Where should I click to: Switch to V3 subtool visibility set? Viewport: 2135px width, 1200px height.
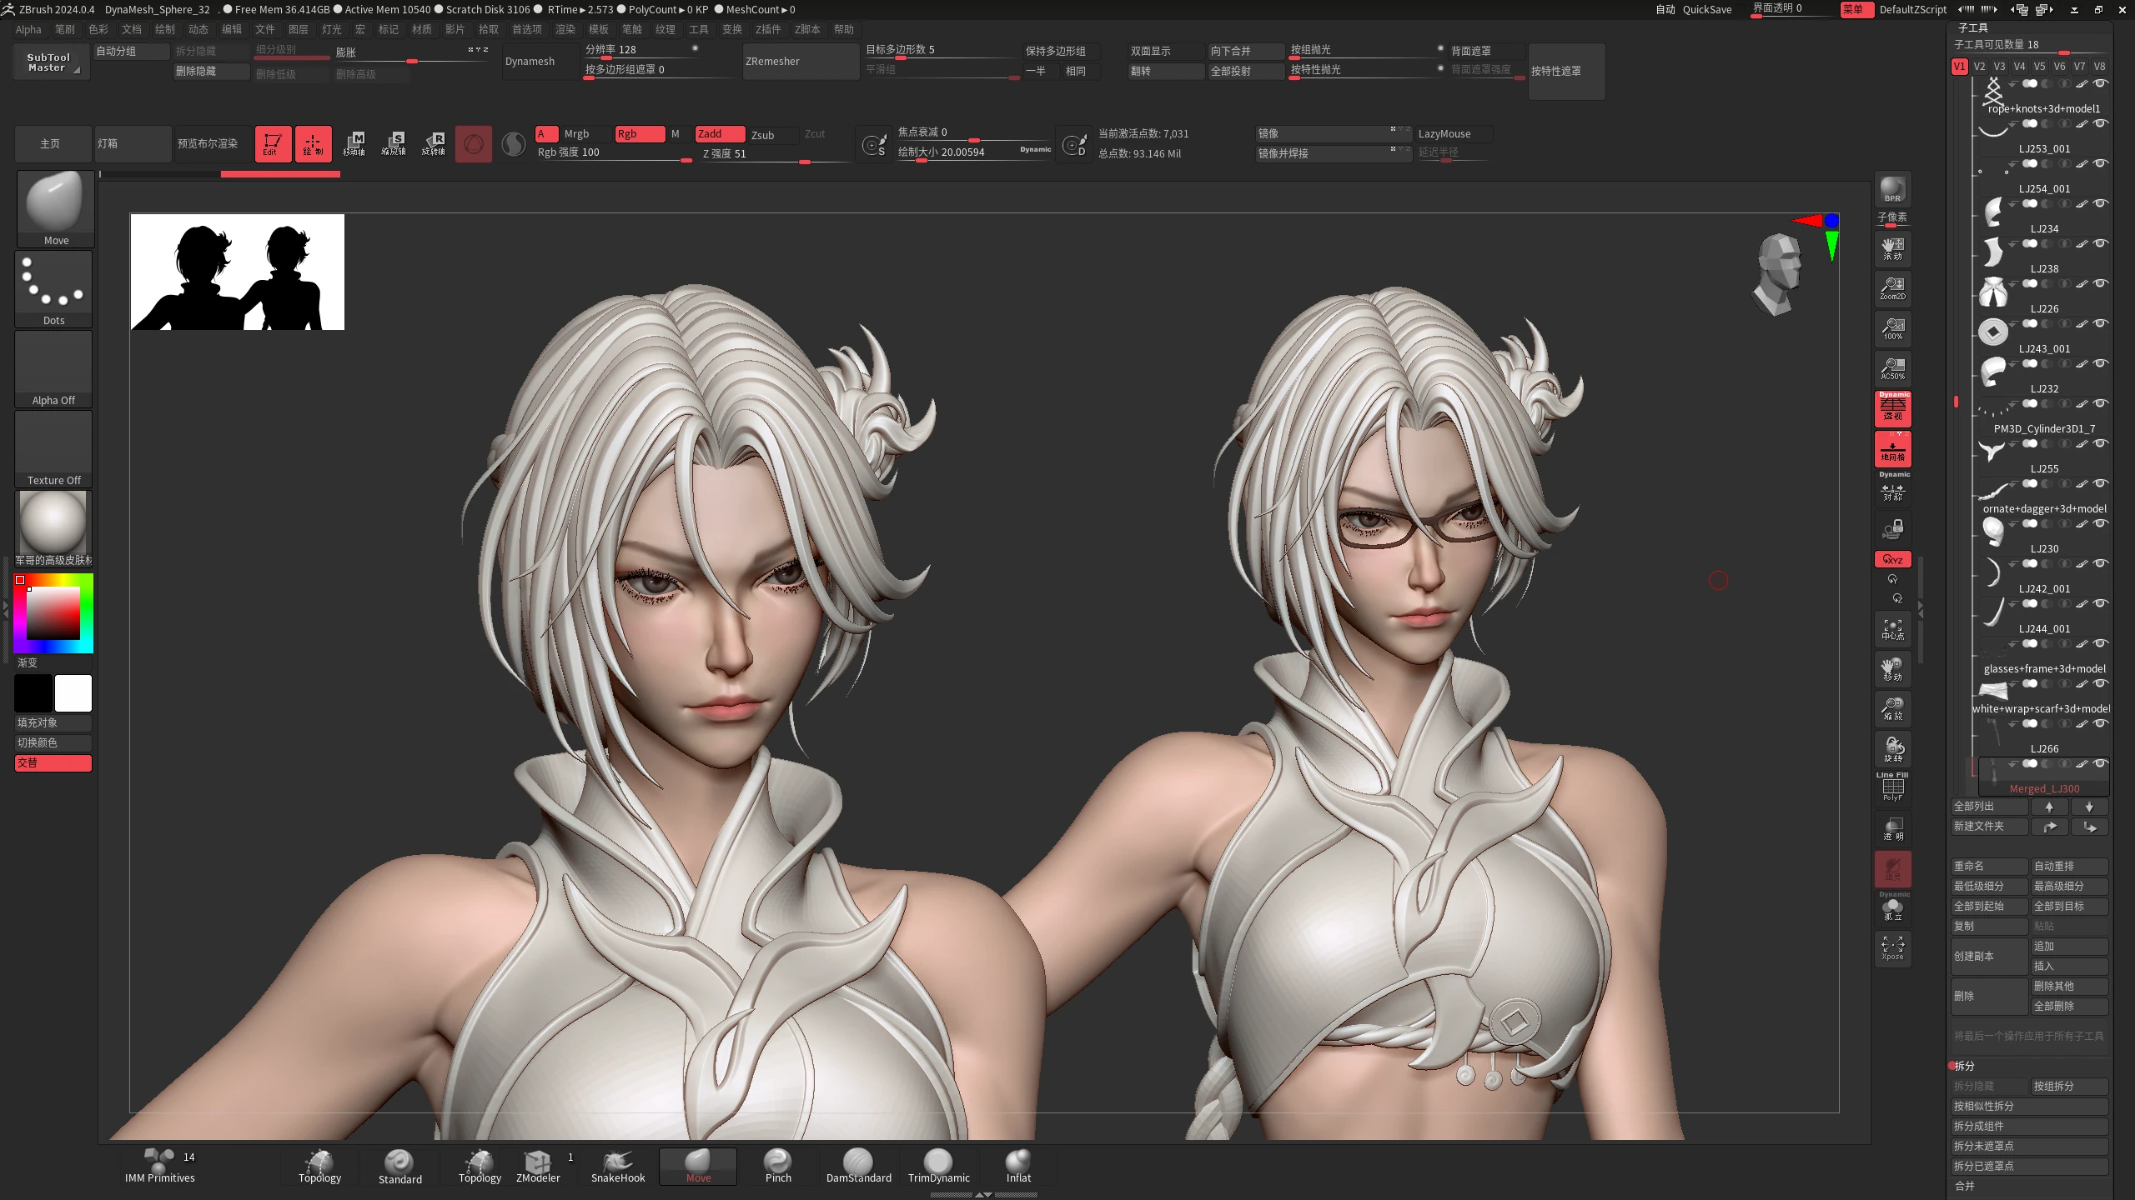(1999, 67)
